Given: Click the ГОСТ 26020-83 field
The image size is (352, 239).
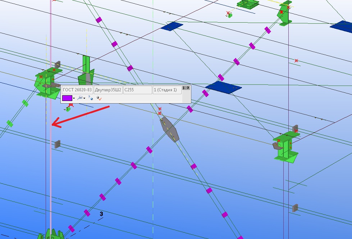Looking at the screenshot, I should (x=77, y=90).
